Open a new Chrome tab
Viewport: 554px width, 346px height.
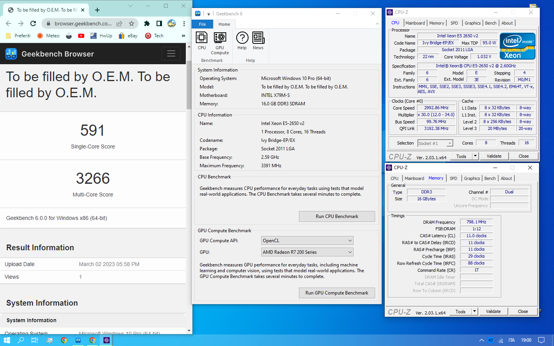point(97,10)
